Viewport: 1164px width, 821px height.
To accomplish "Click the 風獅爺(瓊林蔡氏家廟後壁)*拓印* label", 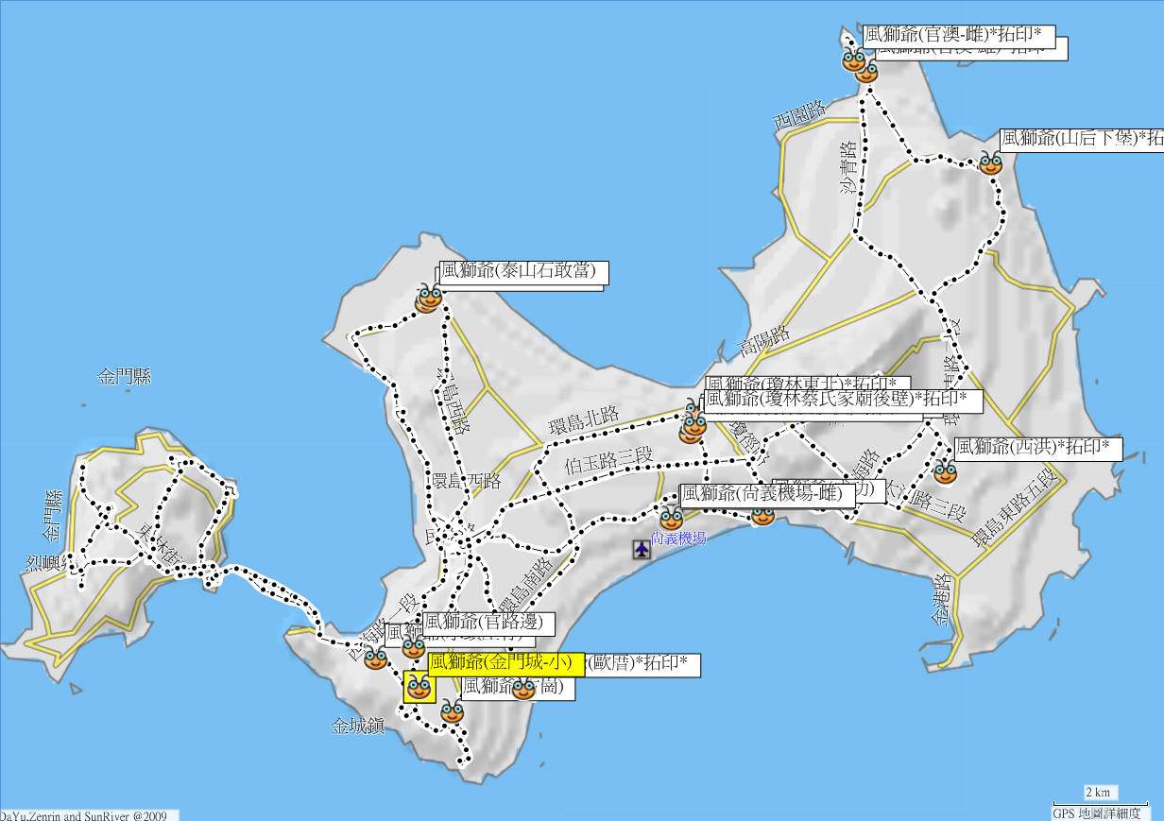I will (x=843, y=401).
